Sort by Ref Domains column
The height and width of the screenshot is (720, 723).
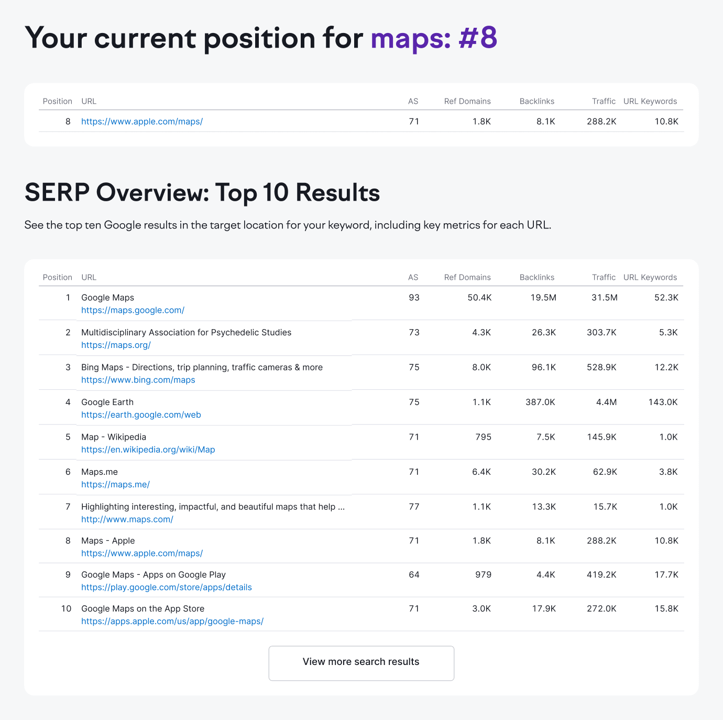click(467, 277)
